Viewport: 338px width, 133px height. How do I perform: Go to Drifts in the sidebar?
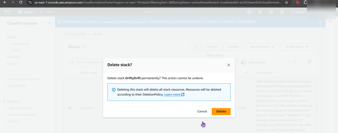[x=15, y=50]
